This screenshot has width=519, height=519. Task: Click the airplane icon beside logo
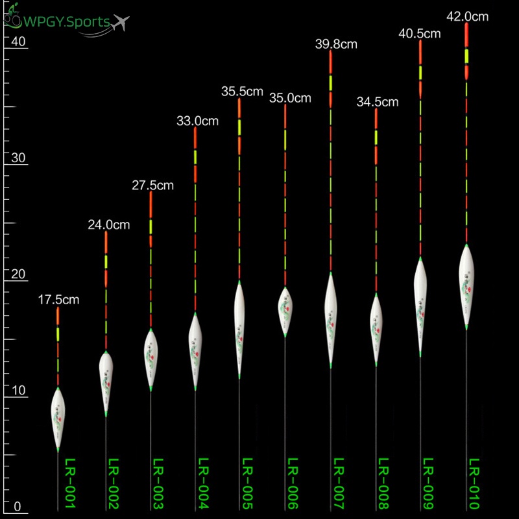coord(120,23)
